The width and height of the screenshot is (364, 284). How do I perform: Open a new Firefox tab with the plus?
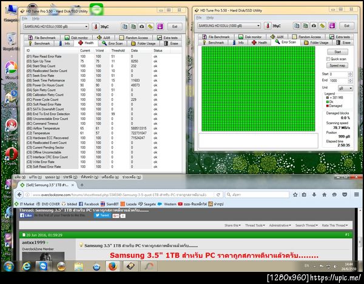pyautogui.click(x=82, y=185)
